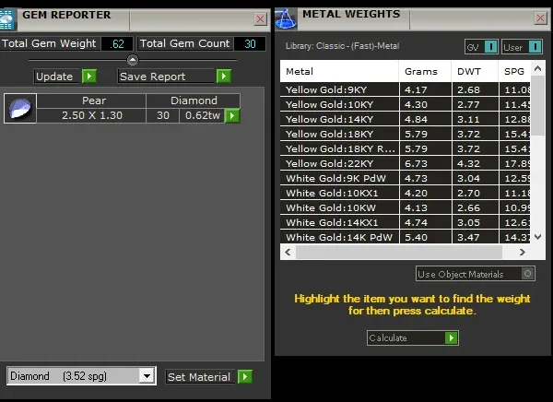Select the Yellow Gold:22KY row

pyautogui.click(x=406, y=163)
